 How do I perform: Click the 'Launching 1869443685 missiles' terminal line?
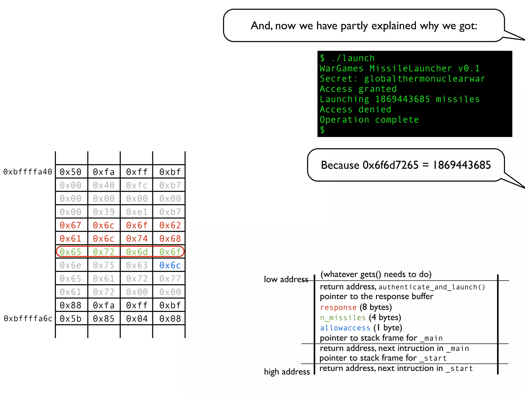pyautogui.click(x=399, y=99)
